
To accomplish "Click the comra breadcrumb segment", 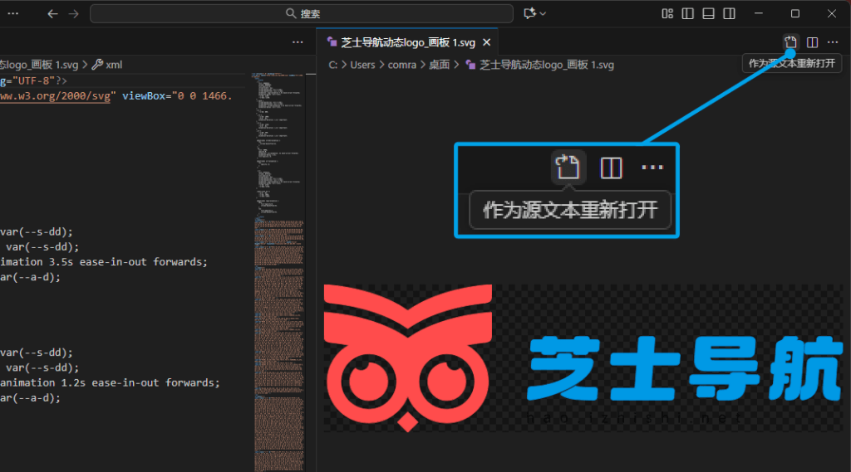I will [402, 65].
